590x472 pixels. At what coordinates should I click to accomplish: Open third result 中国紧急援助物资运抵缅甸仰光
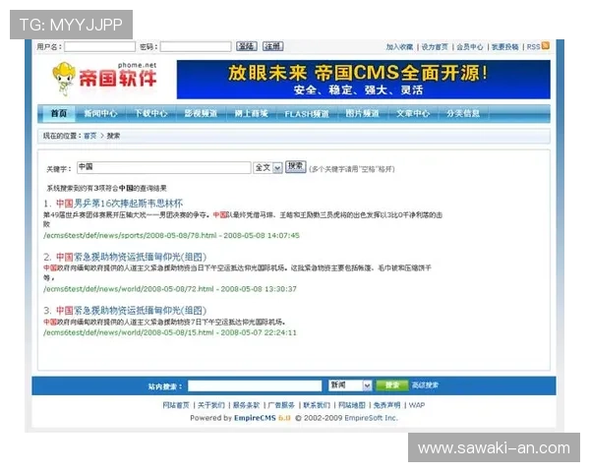point(131,311)
